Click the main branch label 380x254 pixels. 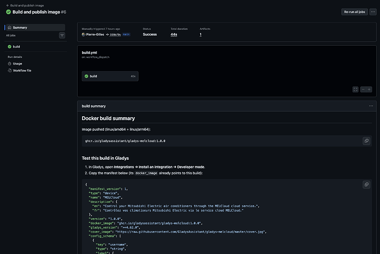tap(126, 34)
